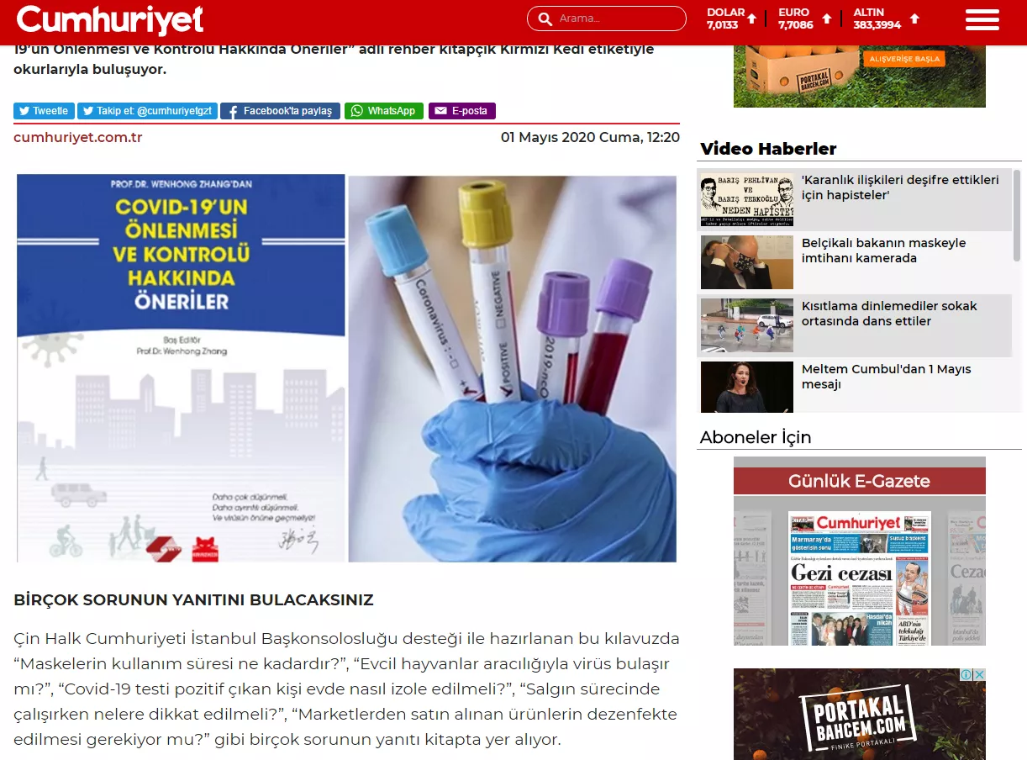Type in the Arama search field

[x=618, y=18]
